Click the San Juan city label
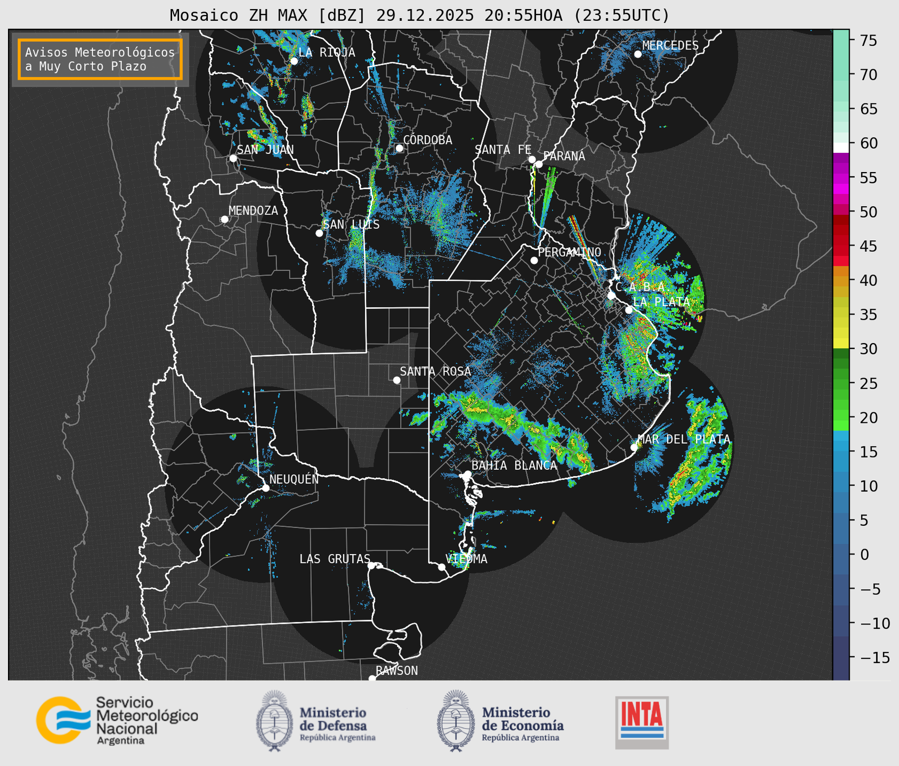The height and width of the screenshot is (766, 899). tap(265, 150)
